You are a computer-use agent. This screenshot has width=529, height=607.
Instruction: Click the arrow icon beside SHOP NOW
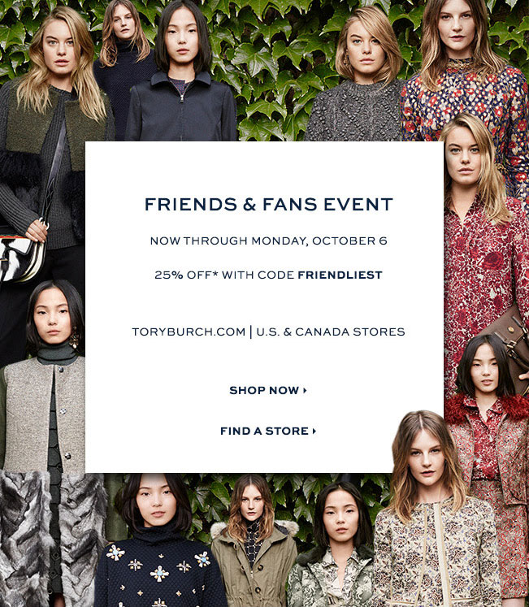(x=306, y=390)
